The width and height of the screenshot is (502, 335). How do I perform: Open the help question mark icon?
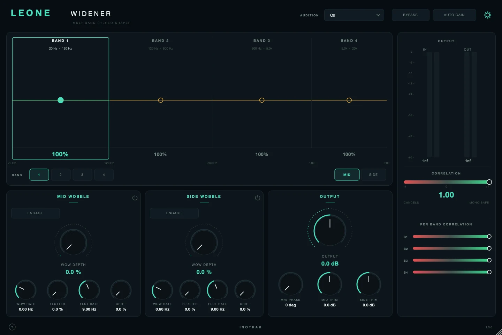12,327
